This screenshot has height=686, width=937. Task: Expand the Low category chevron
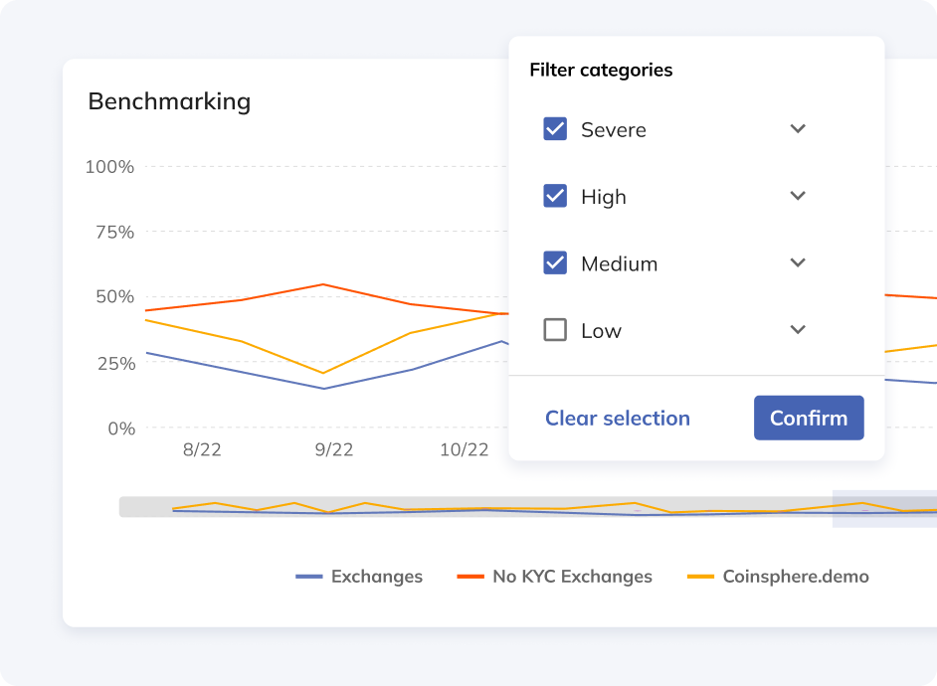(798, 330)
